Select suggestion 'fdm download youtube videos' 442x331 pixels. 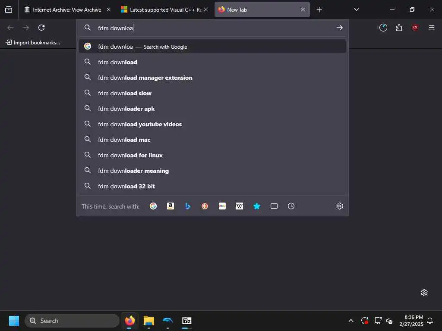pos(212,124)
